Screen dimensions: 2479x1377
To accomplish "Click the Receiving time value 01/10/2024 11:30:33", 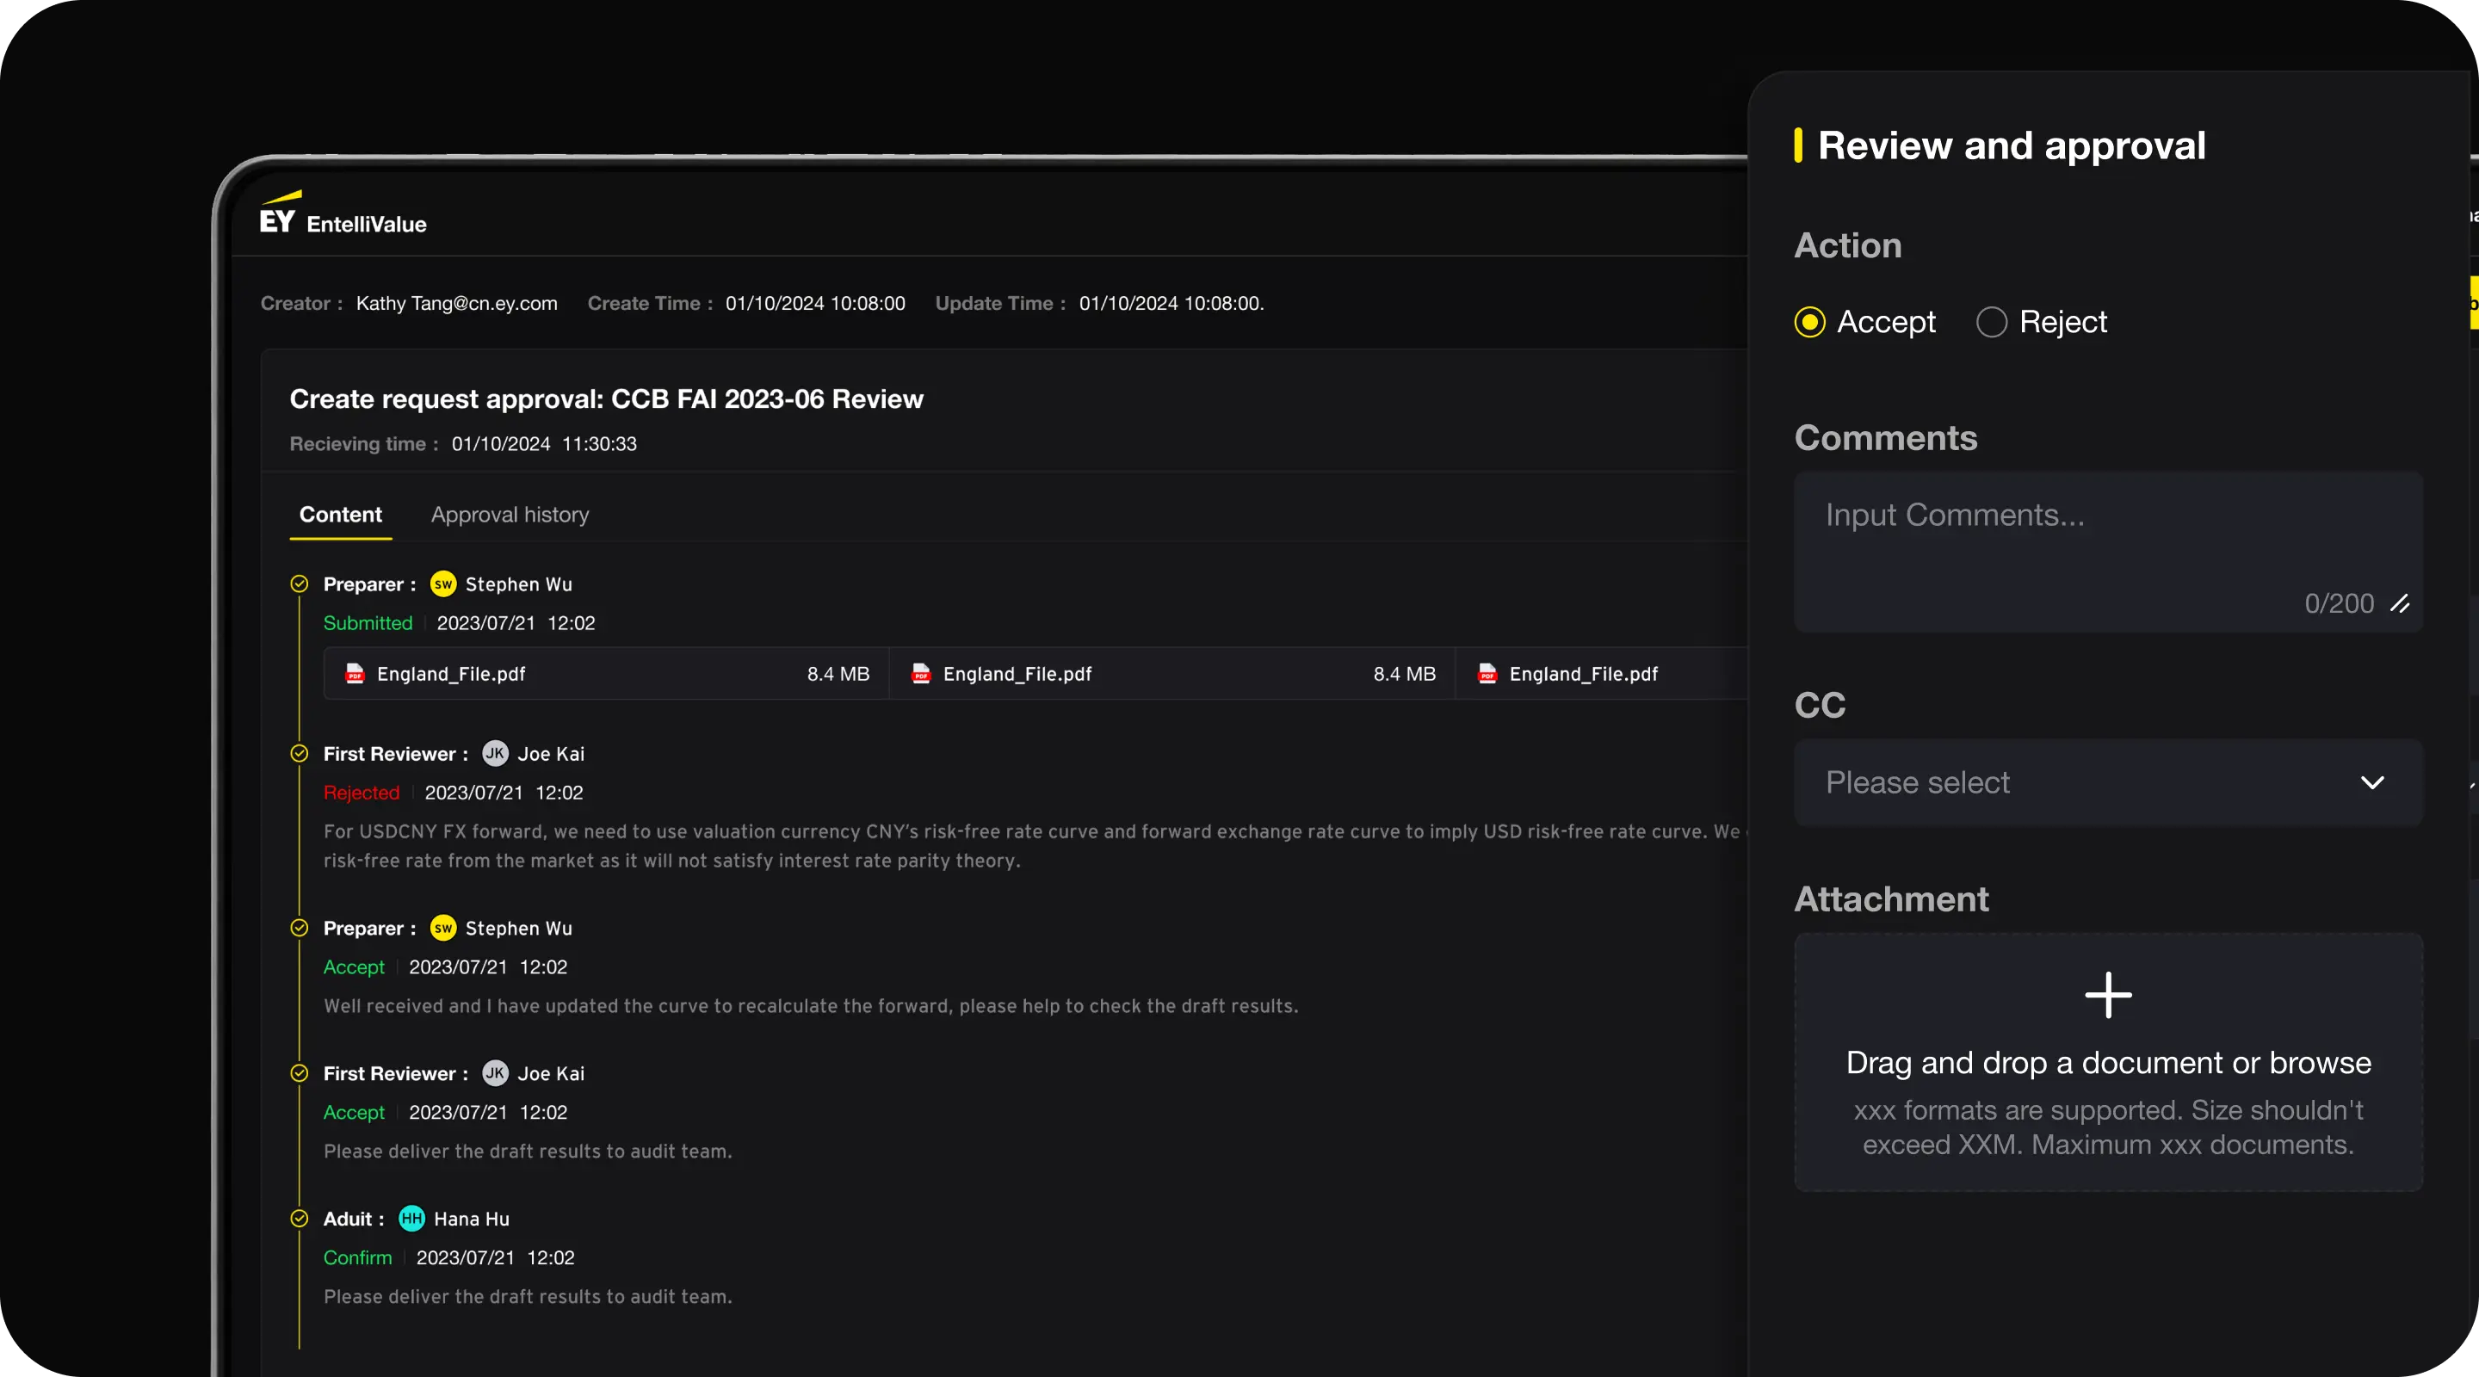I will (x=544, y=443).
